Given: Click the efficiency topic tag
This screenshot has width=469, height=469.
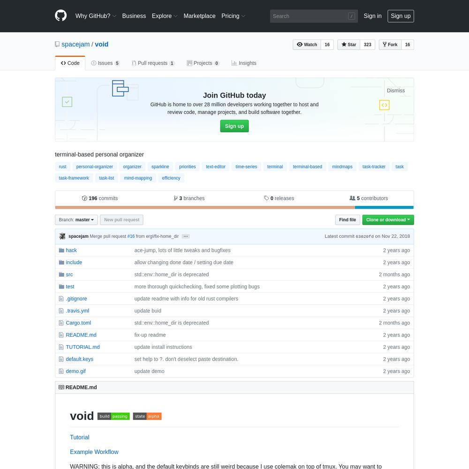Looking at the screenshot, I should coord(171,178).
